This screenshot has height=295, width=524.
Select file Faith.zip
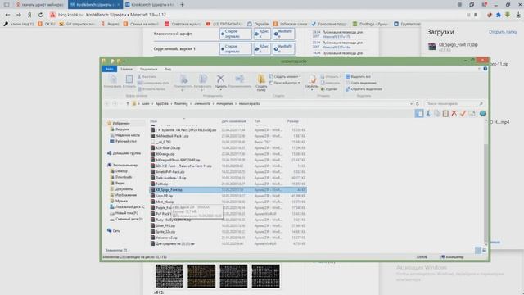point(162,184)
